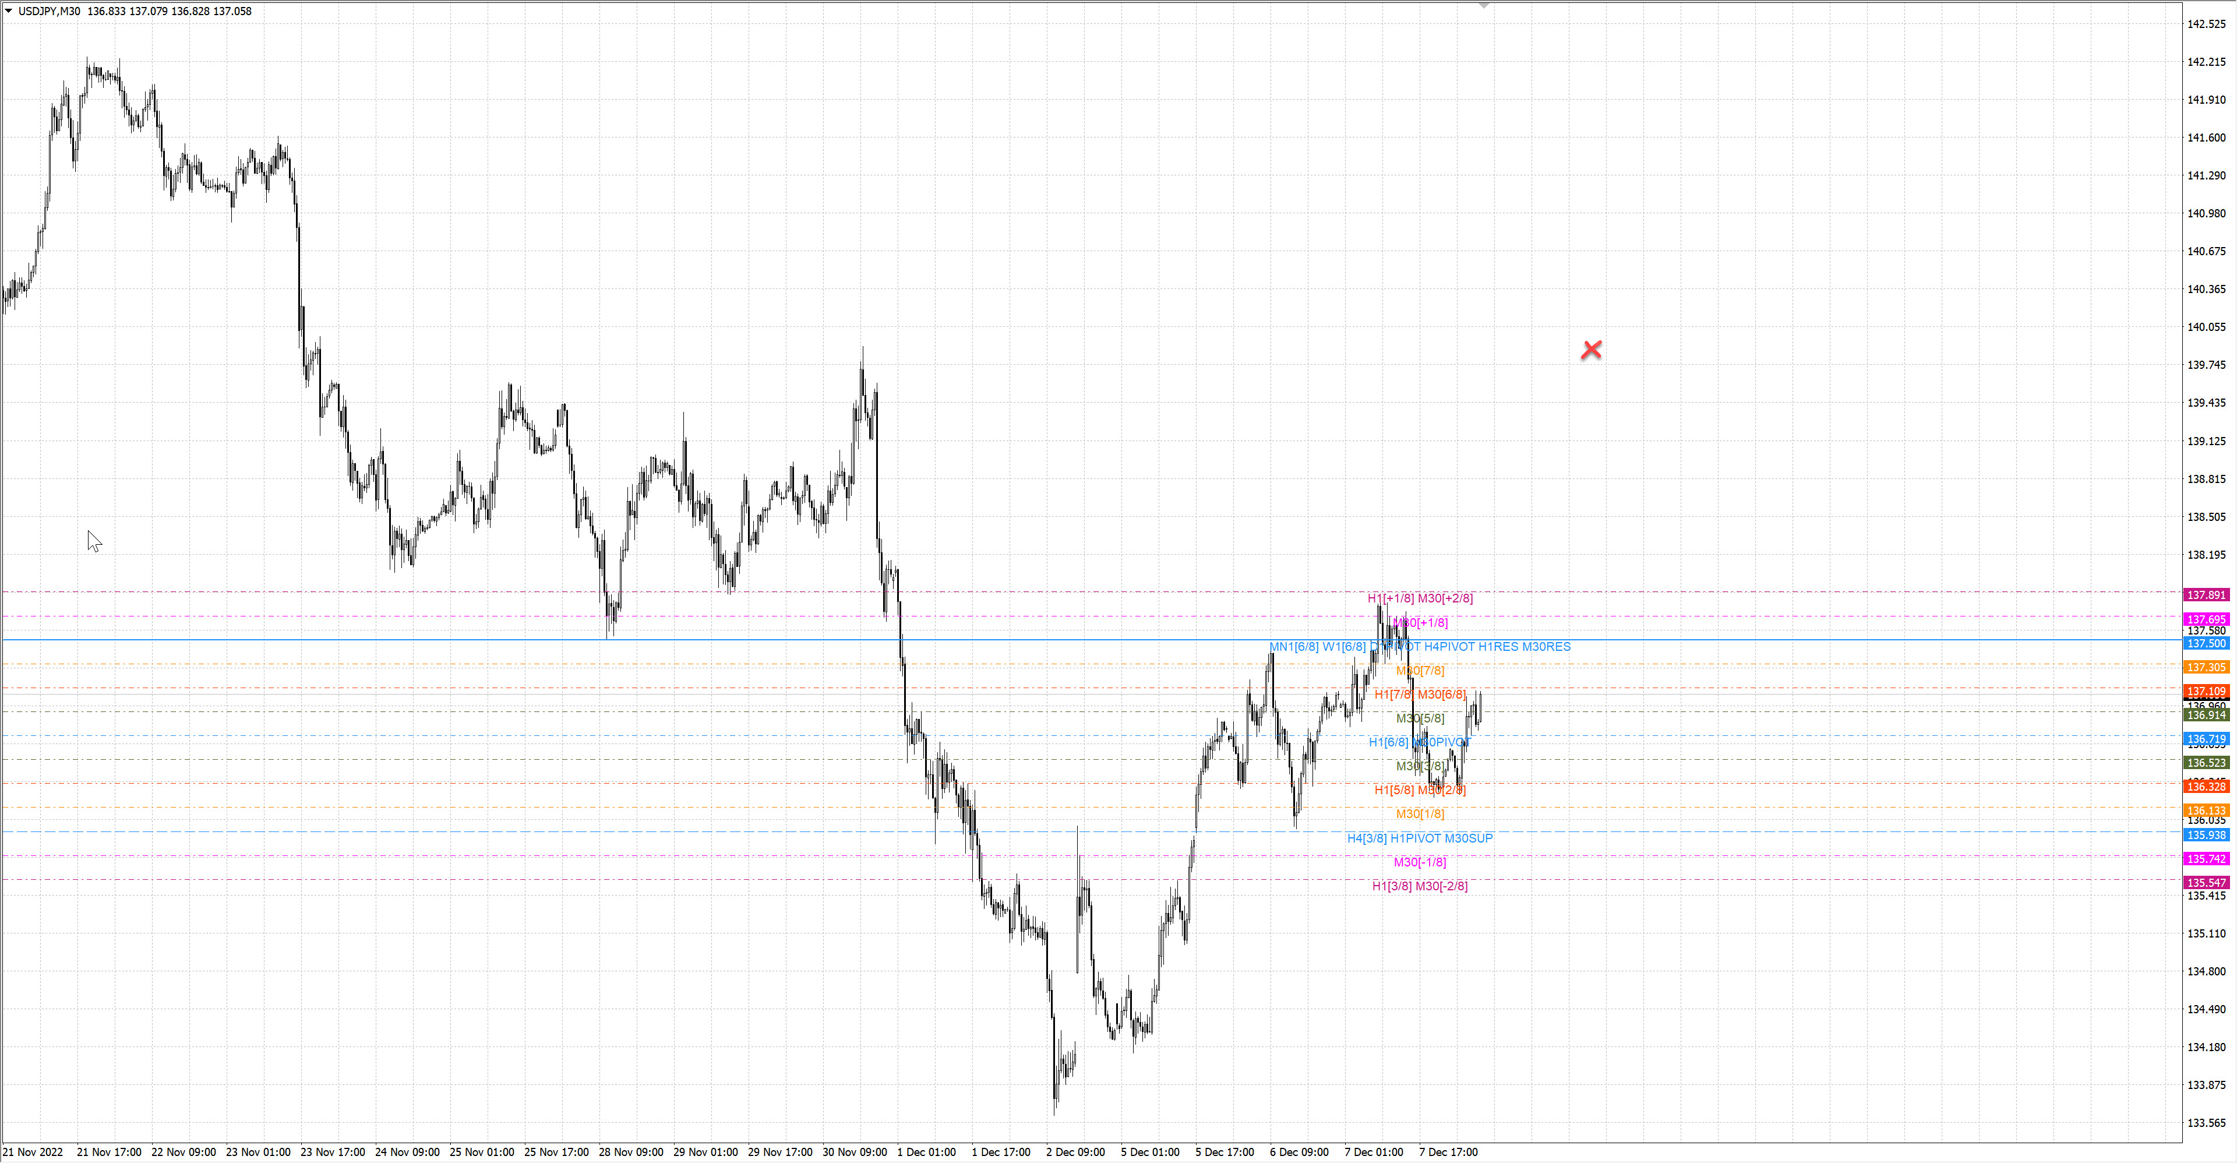Select the 137.891 magenta price tag

tap(2206, 595)
